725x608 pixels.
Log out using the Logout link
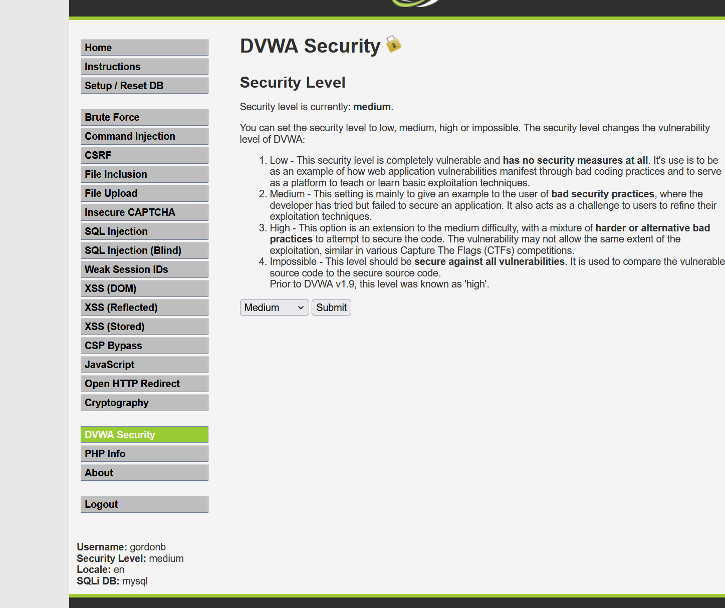tap(144, 504)
